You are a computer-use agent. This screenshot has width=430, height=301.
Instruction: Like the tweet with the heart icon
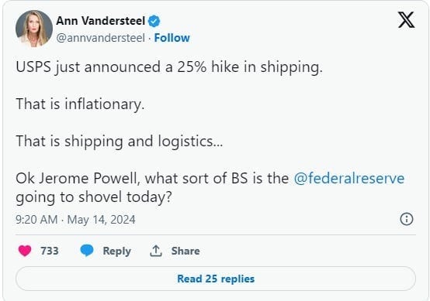coord(25,251)
